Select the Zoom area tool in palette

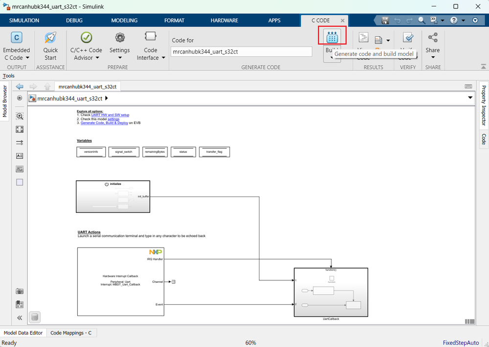pyautogui.click(x=20, y=116)
